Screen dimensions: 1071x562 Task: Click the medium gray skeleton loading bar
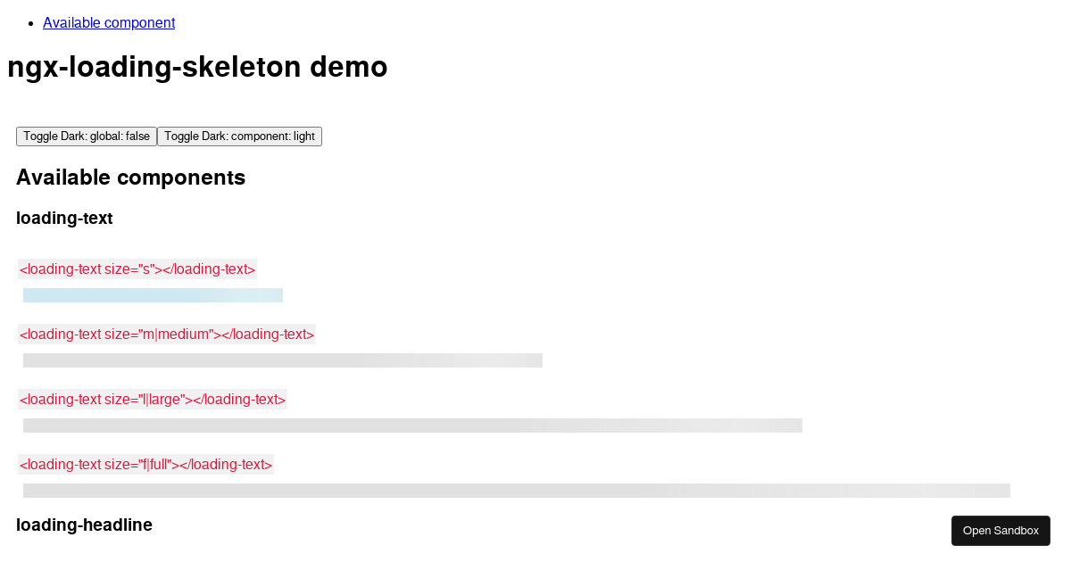point(283,360)
